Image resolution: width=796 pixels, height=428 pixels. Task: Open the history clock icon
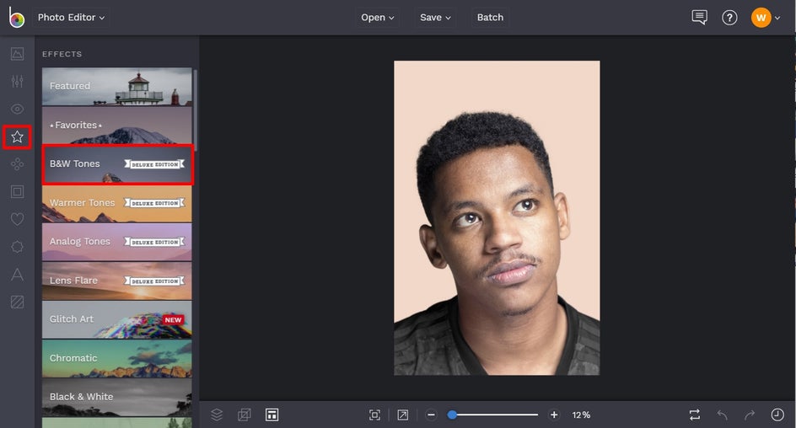click(x=777, y=415)
